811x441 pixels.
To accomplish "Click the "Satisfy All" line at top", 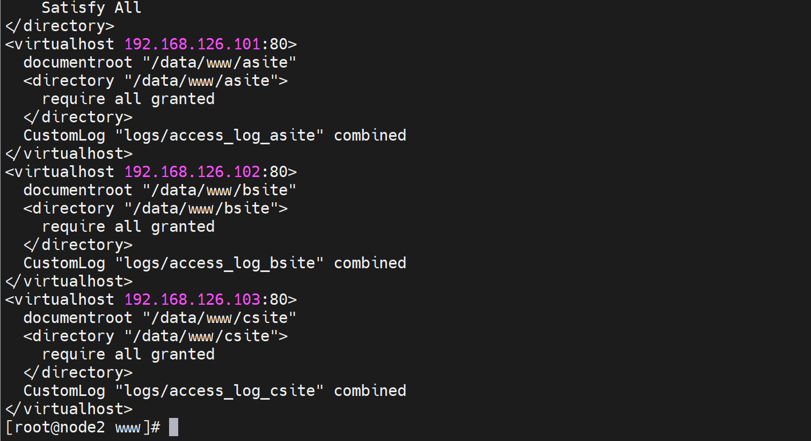I will tap(91, 8).
